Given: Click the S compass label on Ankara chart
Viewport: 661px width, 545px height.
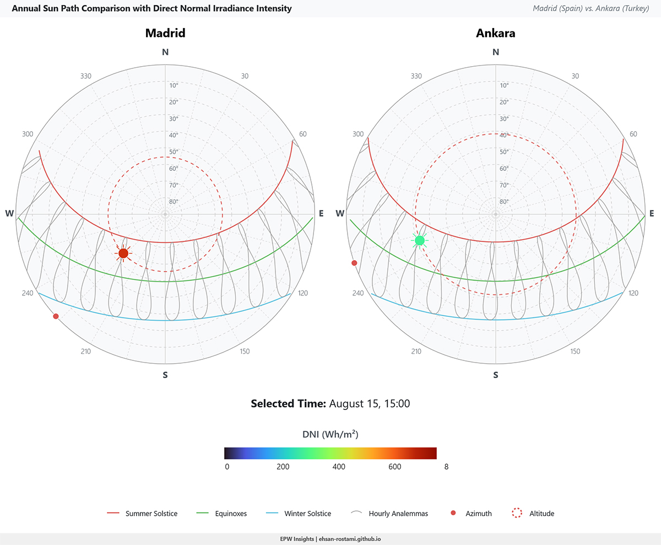Looking at the screenshot, I should tap(495, 375).
